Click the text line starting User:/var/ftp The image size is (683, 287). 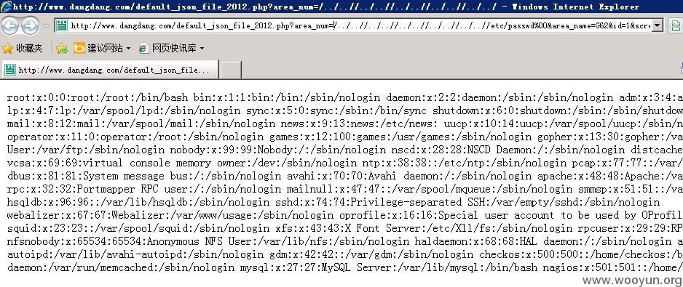point(344,150)
